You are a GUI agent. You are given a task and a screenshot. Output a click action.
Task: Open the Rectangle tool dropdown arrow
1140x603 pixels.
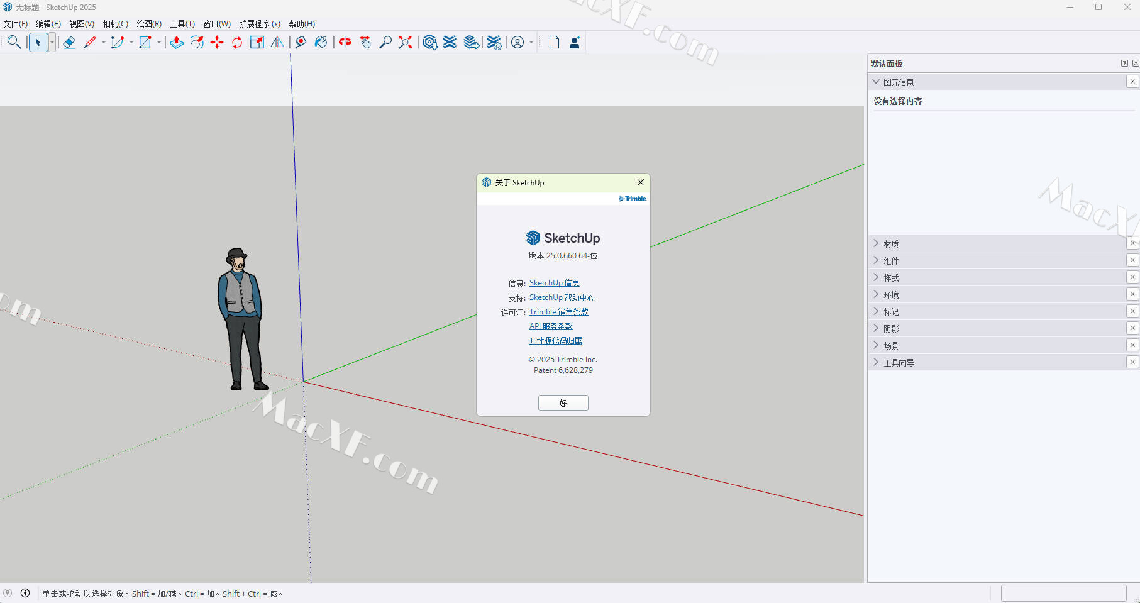click(159, 42)
